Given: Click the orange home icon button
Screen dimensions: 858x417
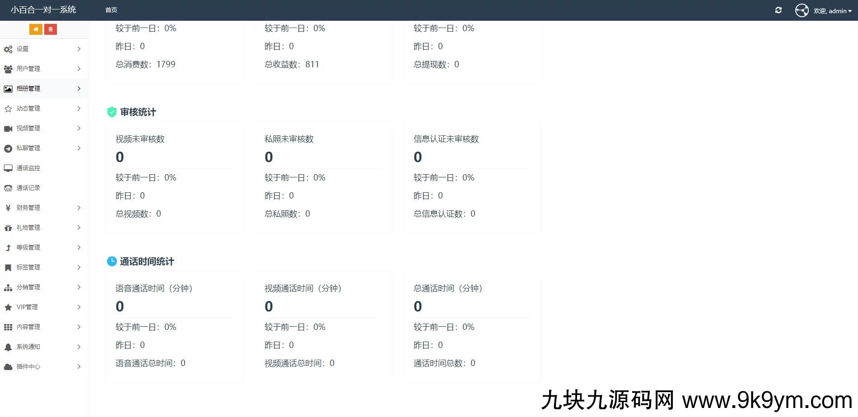Looking at the screenshot, I should tap(36, 29).
